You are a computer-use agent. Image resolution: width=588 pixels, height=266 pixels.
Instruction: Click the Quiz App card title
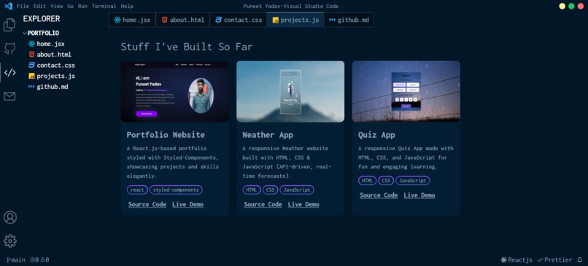click(376, 135)
